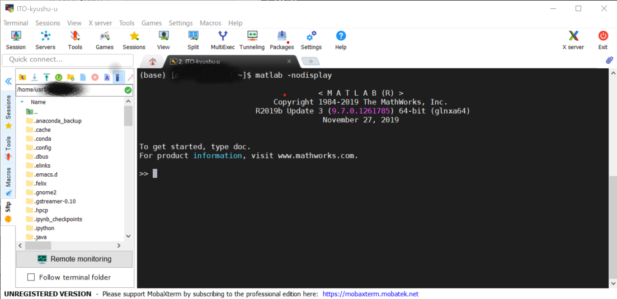Open the X server menu
This screenshot has width=617, height=299.
tap(100, 23)
